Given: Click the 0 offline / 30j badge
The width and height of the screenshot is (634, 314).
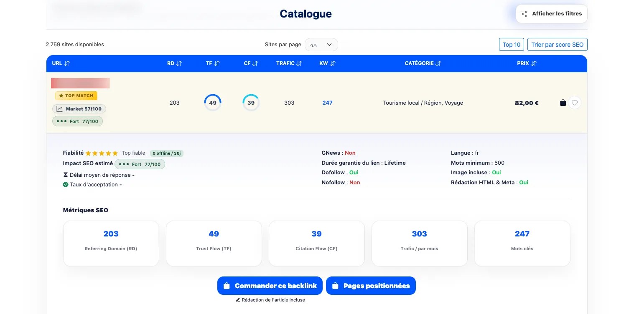Looking at the screenshot, I should (166, 153).
